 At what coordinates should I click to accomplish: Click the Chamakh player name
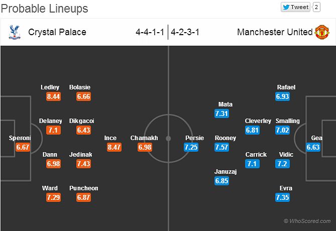coord(144,138)
